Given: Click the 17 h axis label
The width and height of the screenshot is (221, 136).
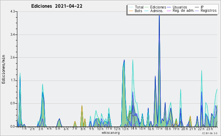Looking at the screenshot, I should 159,129.
